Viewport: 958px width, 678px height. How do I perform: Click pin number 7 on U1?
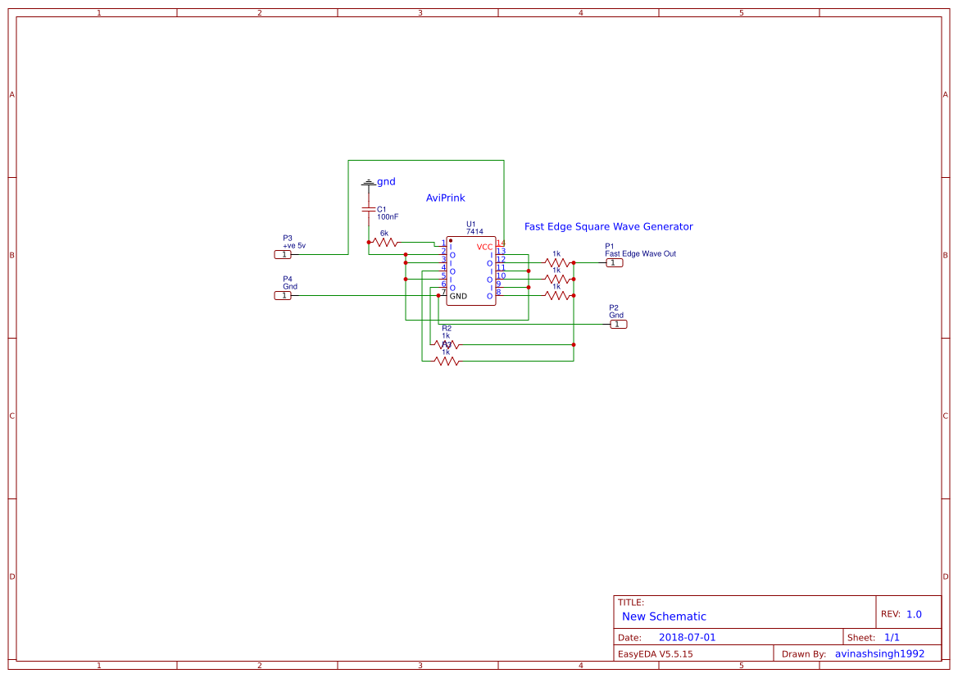(443, 292)
